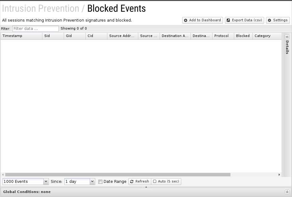Click the Blocked column header
Image resolution: width=292 pixels, height=197 pixels.
pos(243,36)
